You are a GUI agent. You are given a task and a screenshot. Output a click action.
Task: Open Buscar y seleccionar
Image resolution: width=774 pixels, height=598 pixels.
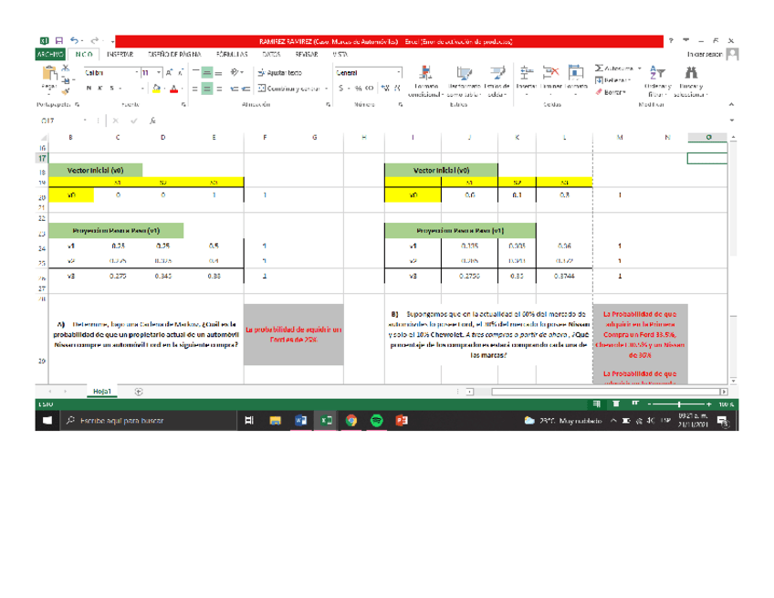pos(691,81)
